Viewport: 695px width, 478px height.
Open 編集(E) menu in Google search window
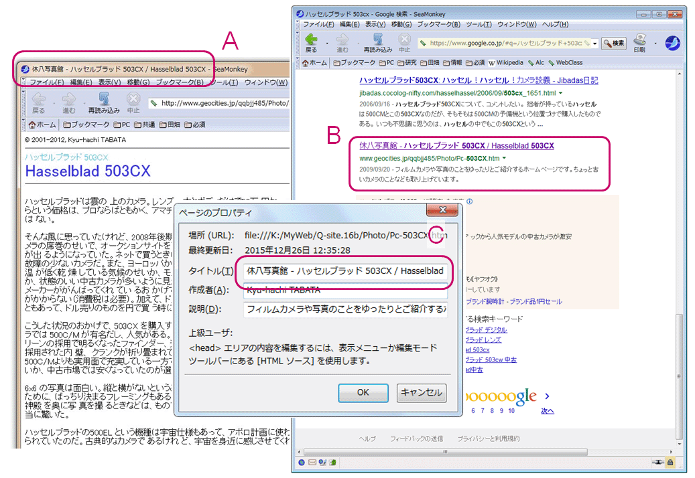(349, 24)
